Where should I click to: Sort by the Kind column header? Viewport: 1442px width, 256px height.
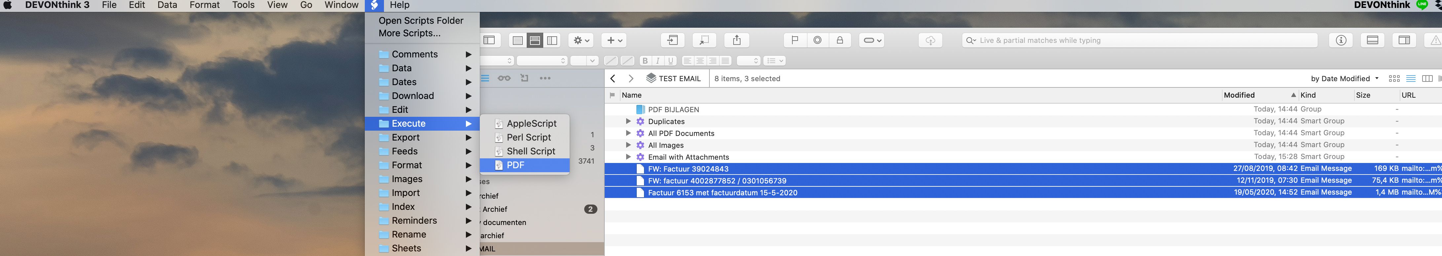click(x=1326, y=95)
